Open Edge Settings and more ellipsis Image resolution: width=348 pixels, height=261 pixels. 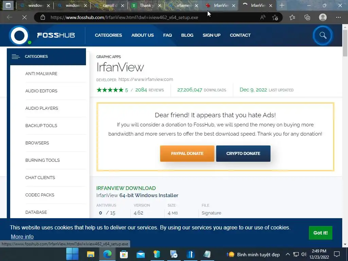(x=338, y=17)
